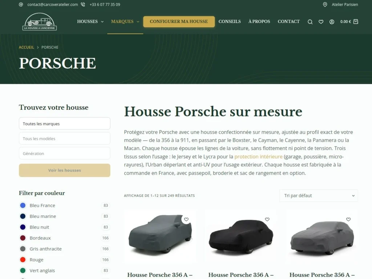Go to À propos menu item
This screenshot has width=372, height=279.
pyautogui.click(x=259, y=21)
